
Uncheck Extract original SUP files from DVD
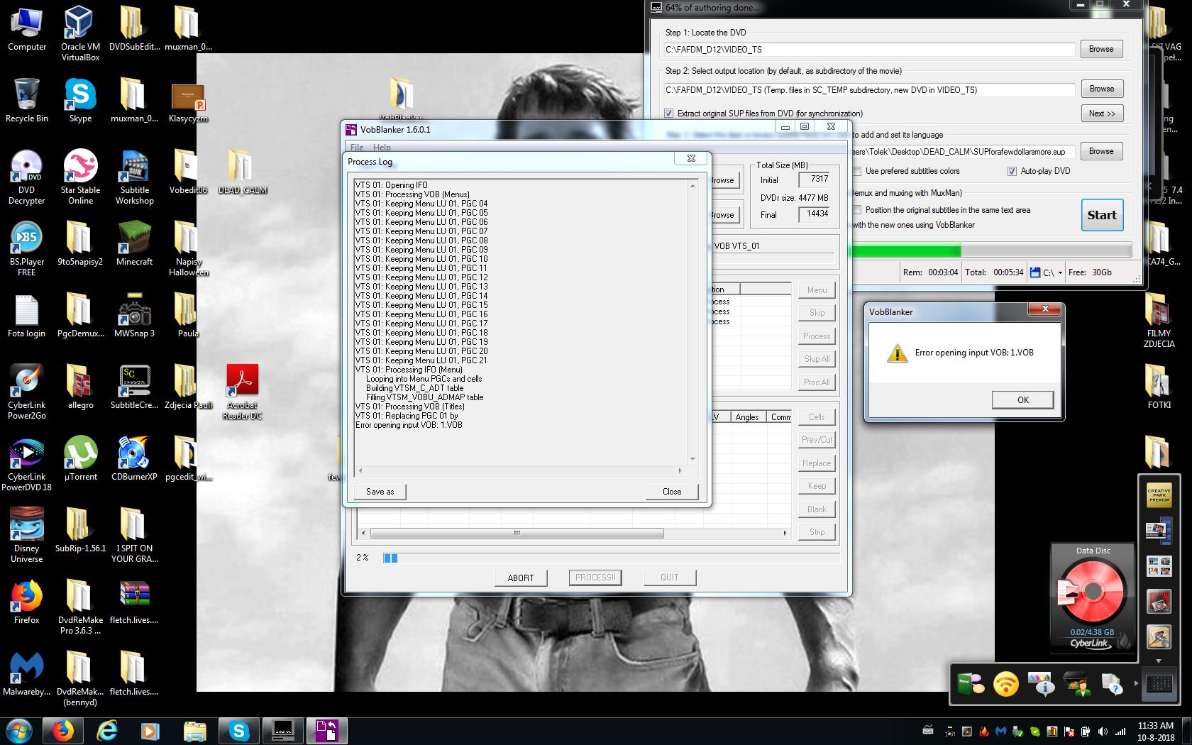point(668,114)
